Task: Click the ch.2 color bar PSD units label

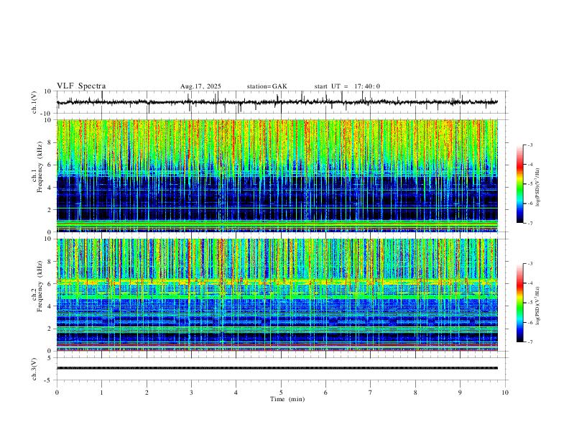Action: tap(538, 306)
